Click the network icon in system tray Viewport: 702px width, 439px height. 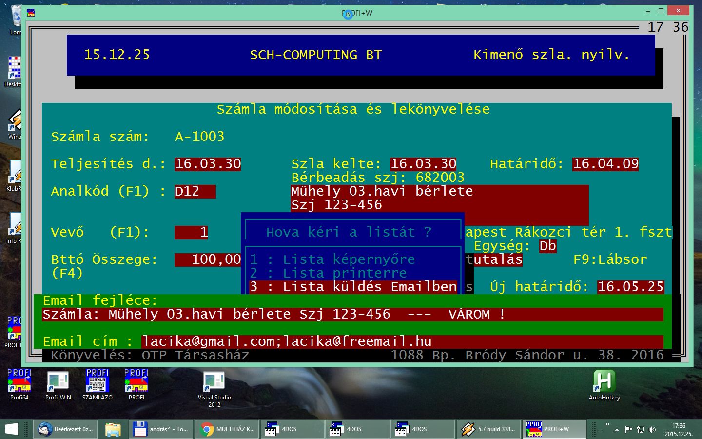click(641, 430)
